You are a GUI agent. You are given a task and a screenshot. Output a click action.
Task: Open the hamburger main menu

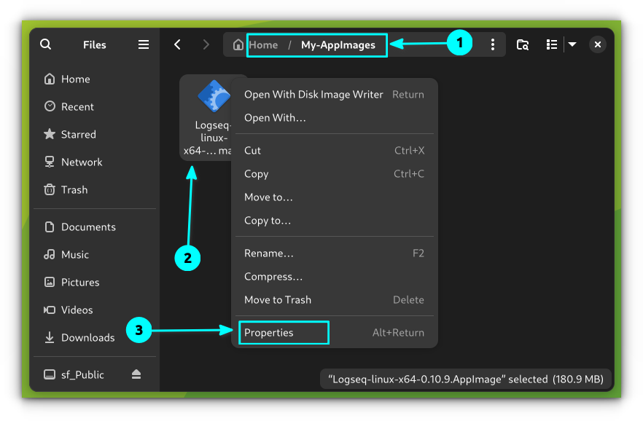point(144,44)
